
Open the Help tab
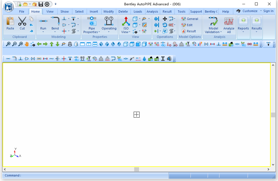pos(225,12)
